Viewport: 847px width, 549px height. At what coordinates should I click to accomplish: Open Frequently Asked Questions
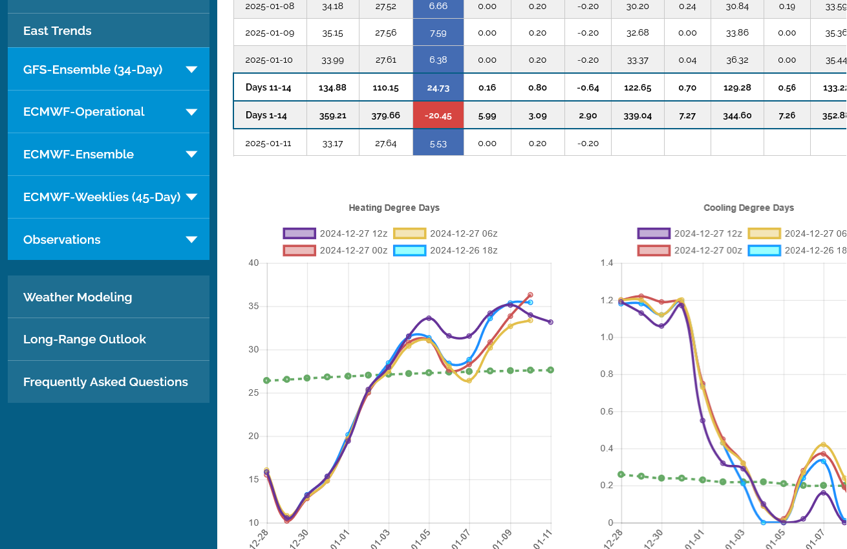105,382
